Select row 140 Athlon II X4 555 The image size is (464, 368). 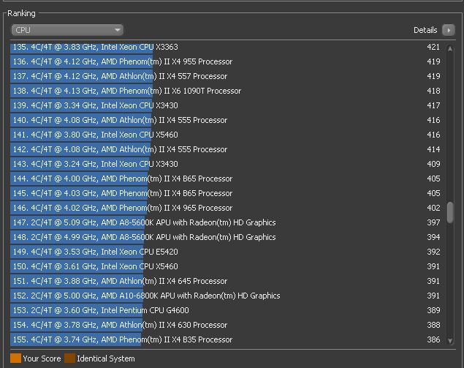click(x=227, y=120)
